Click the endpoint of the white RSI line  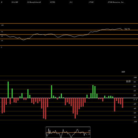click(x=122, y=30)
